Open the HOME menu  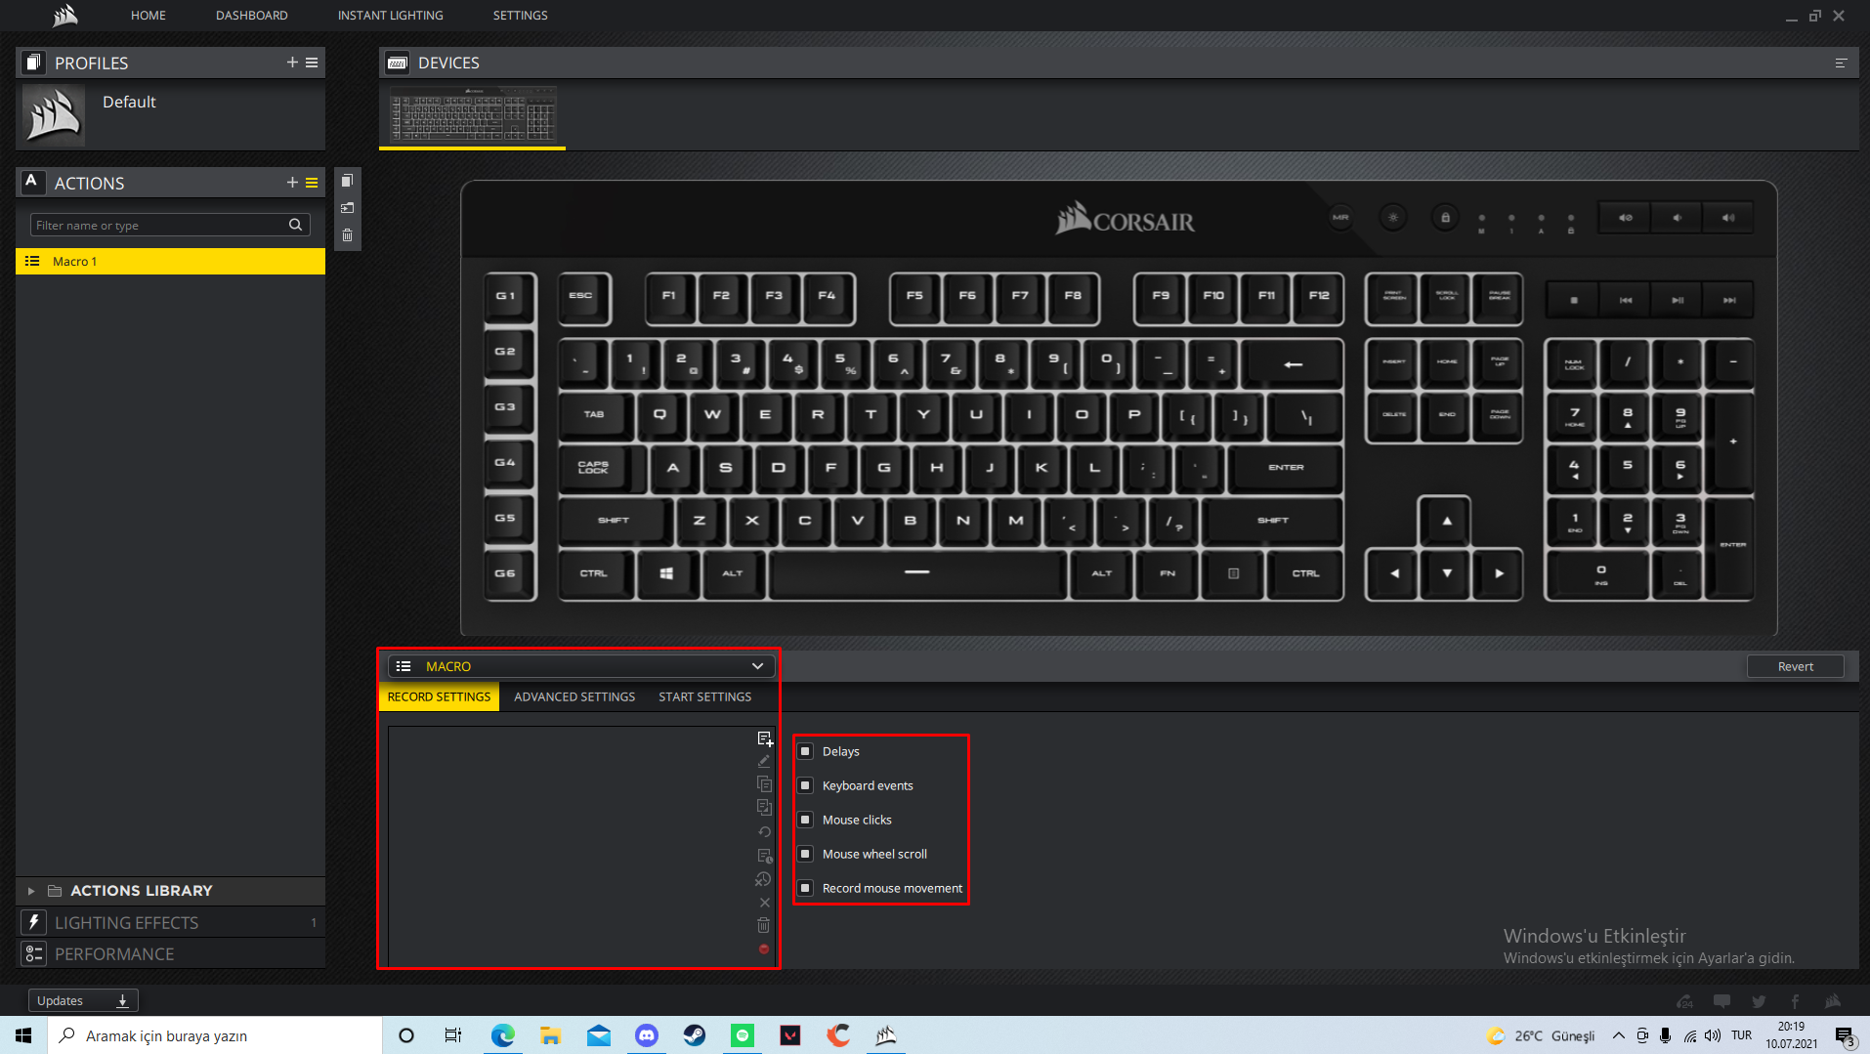click(149, 16)
